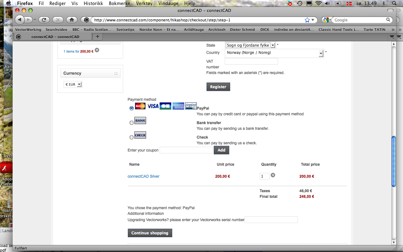Click the vertical scrollbar thumb
Image resolution: width=403 pixels, height=252 pixels.
394,161
